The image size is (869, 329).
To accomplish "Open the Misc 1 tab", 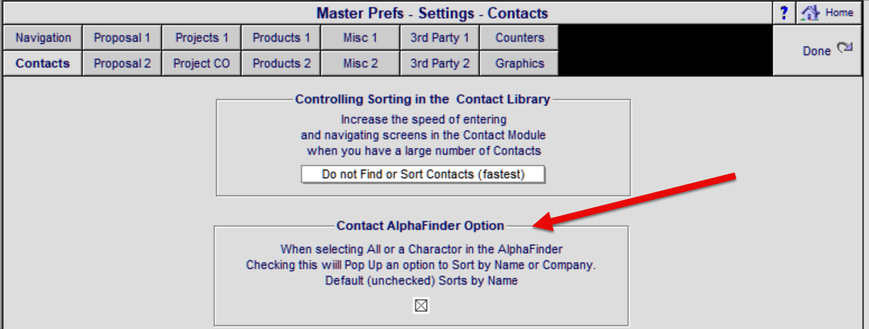I will pos(360,38).
